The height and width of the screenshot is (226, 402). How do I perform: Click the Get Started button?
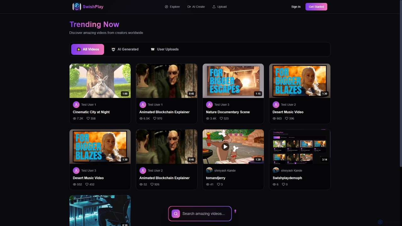[316, 7]
